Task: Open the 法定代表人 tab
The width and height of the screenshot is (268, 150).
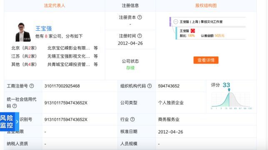Action: pos(54,5)
